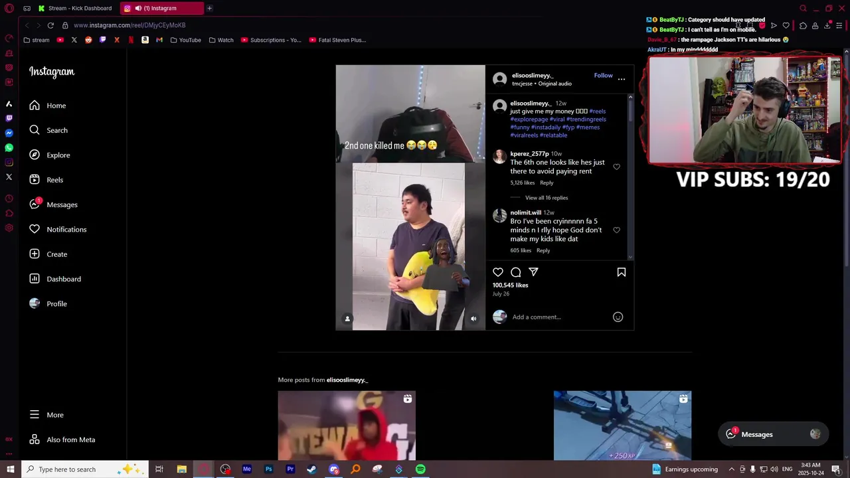Open the YouTube bookmarks folder

point(185,40)
